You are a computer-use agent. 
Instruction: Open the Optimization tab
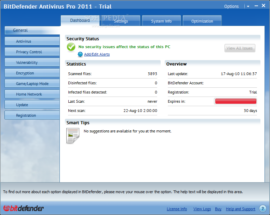click(202, 21)
